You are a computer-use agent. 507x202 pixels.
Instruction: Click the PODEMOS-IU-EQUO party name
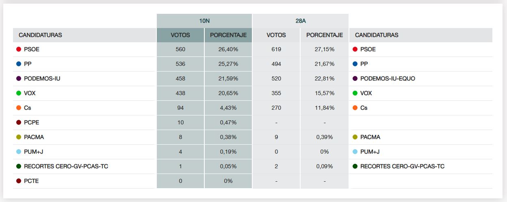(x=388, y=78)
